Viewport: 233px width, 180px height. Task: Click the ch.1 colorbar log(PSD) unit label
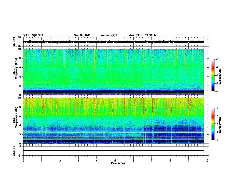point(220,76)
